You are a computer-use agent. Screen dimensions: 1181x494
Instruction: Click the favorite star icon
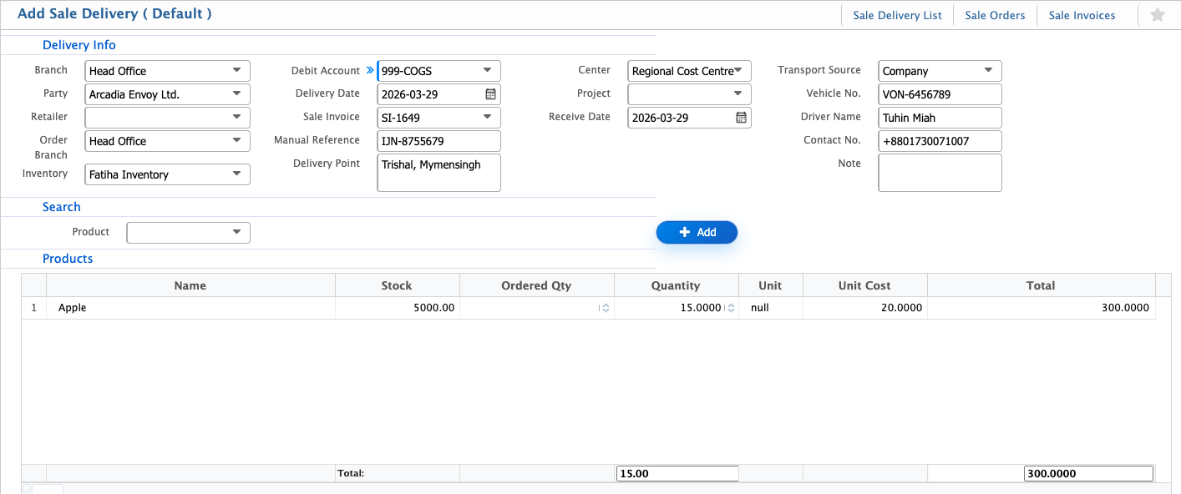pos(1157,15)
